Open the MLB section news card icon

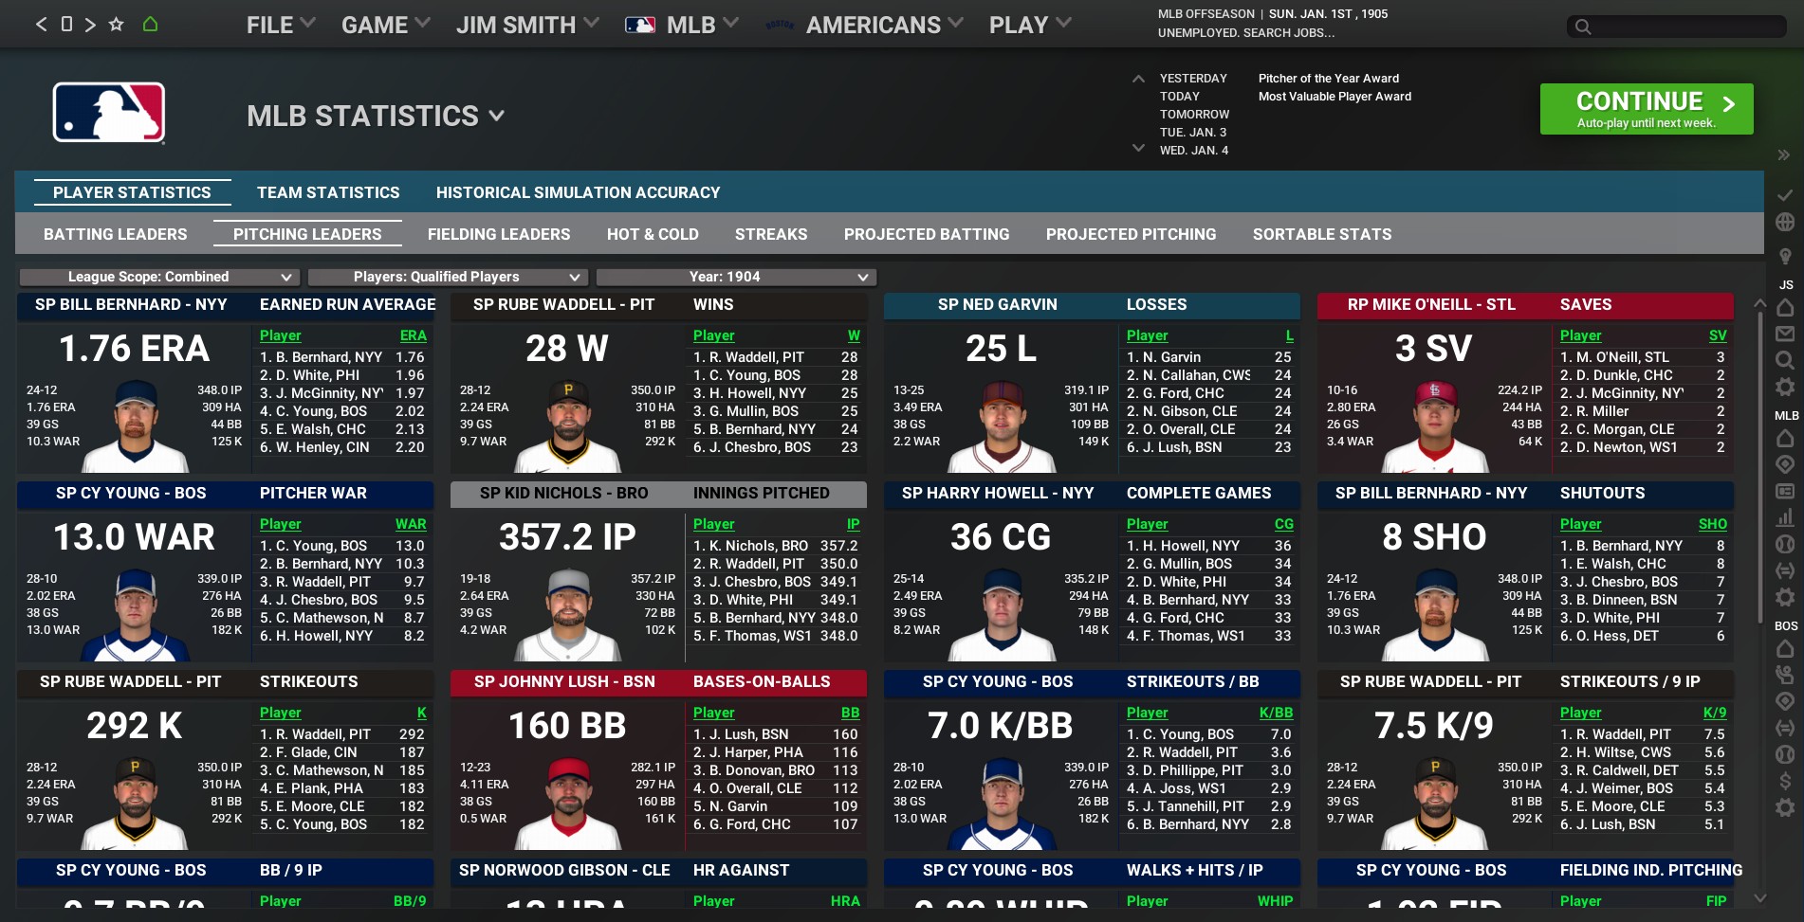click(1784, 491)
